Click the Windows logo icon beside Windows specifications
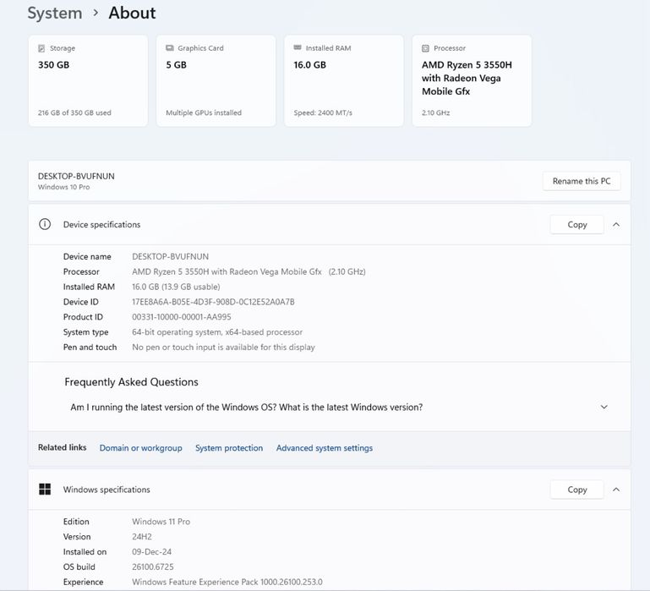Image resolution: width=650 pixels, height=591 pixels. 45,490
